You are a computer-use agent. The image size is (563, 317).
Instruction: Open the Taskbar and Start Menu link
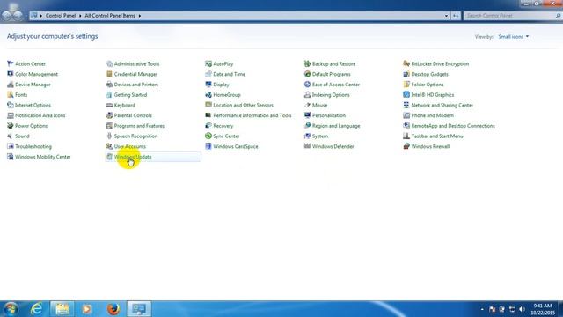437,136
